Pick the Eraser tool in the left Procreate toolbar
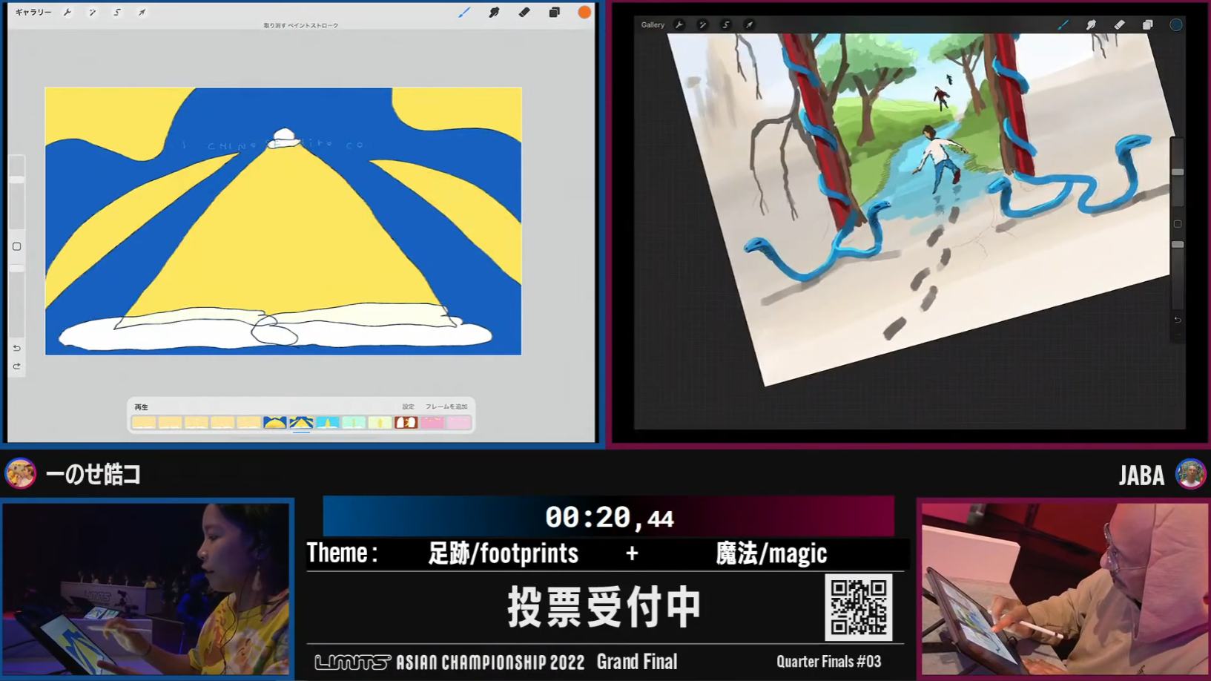This screenshot has width=1211, height=681. pos(524,13)
